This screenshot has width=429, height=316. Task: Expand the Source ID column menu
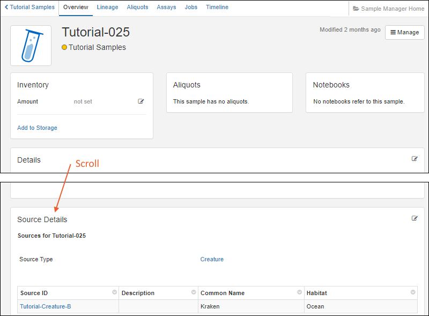click(x=114, y=292)
